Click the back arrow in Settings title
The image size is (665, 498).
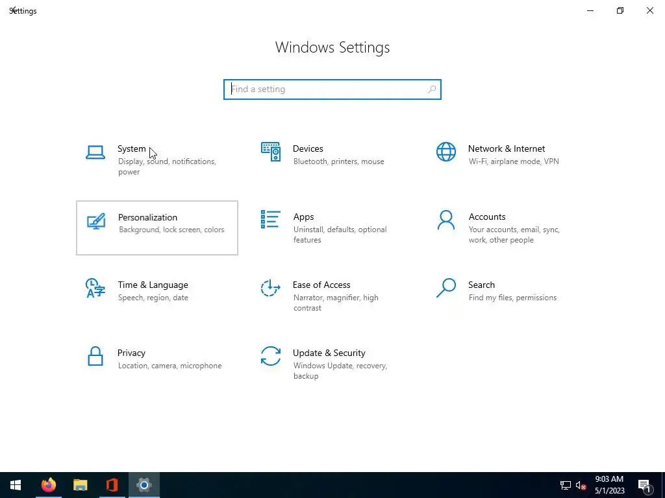coord(13,10)
